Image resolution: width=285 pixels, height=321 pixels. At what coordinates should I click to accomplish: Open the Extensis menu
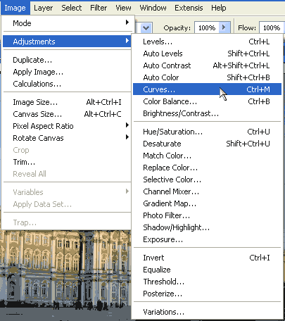[189, 8]
